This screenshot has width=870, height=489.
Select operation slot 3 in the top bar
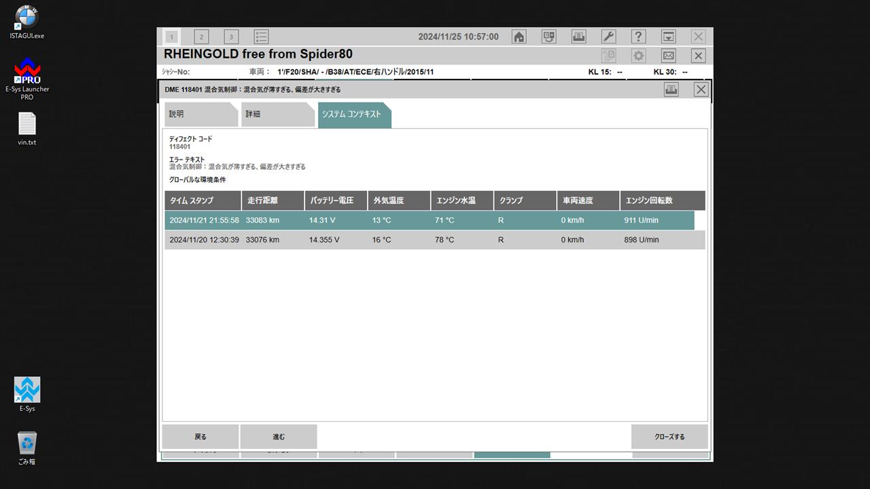[x=231, y=37]
